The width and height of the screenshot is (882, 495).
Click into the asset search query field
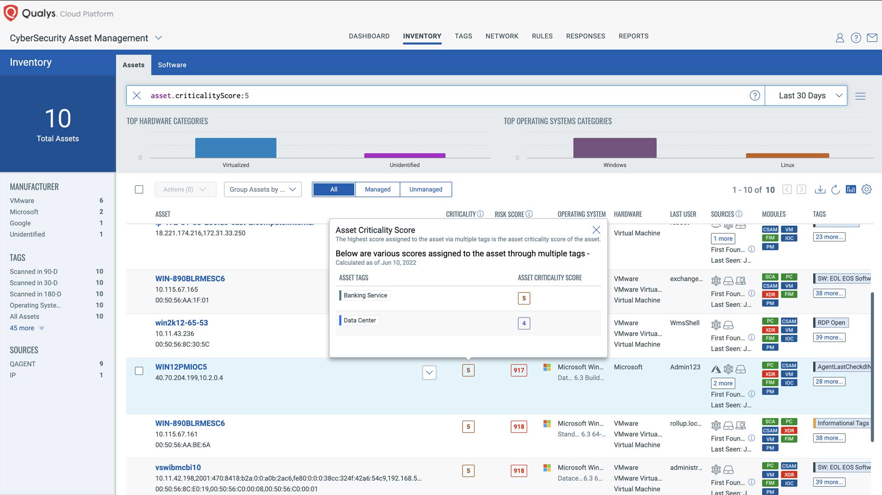coord(445,95)
